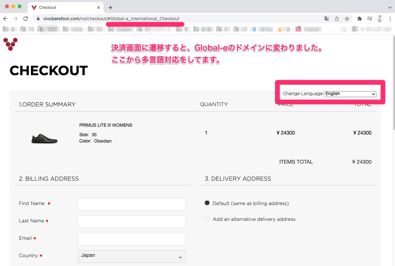Open the media control playlist icon

coord(369,19)
